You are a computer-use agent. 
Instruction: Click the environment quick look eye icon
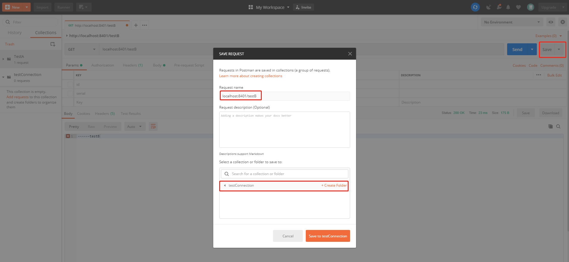click(551, 22)
